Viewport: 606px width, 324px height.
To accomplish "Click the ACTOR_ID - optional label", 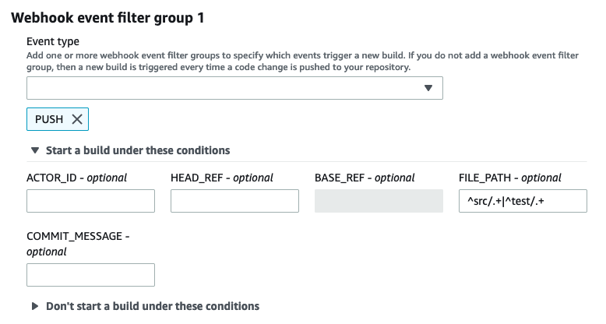I will (x=76, y=178).
